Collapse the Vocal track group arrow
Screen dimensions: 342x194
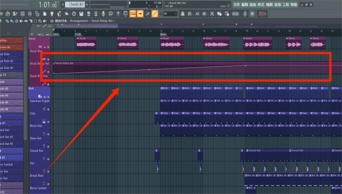(45, 47)
